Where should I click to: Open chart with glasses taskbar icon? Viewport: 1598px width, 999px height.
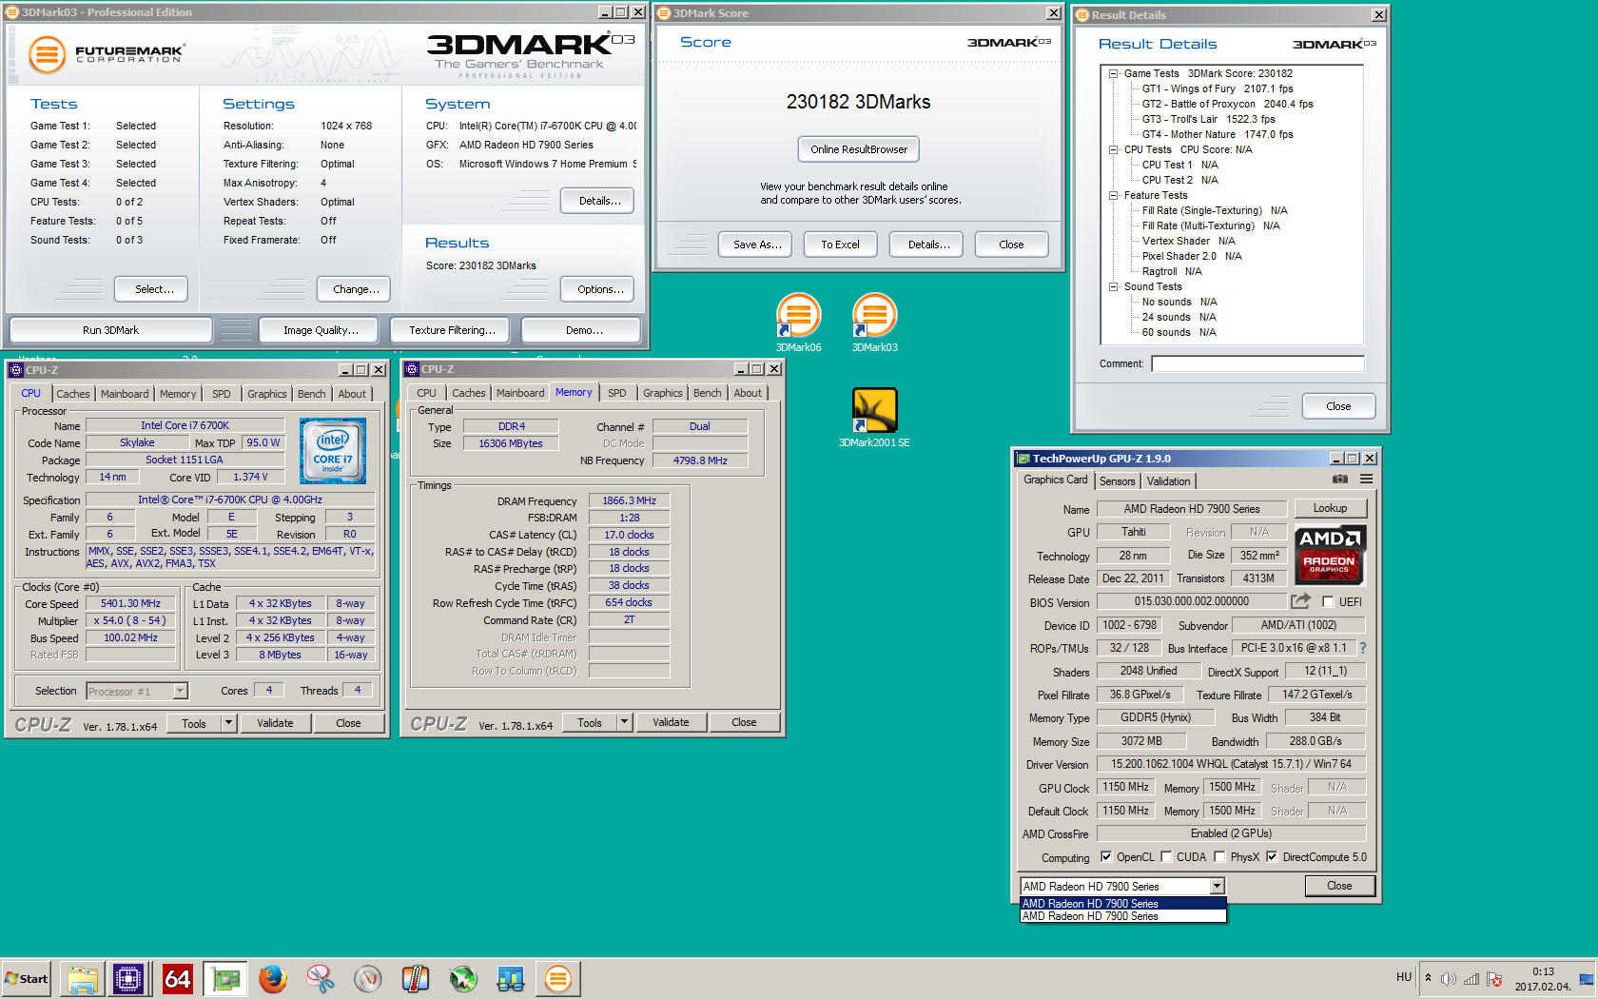click(511, 978)
